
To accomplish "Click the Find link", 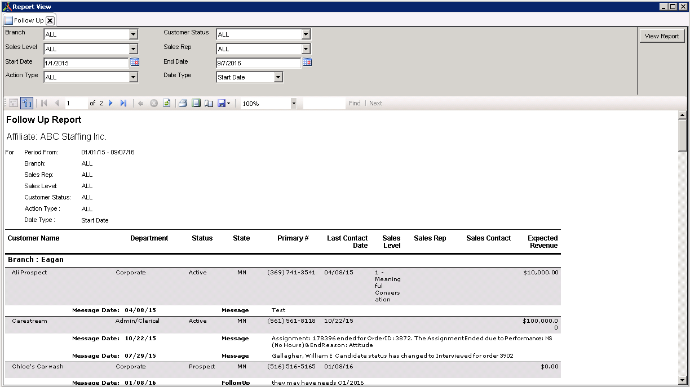I will tap(355, 103).
